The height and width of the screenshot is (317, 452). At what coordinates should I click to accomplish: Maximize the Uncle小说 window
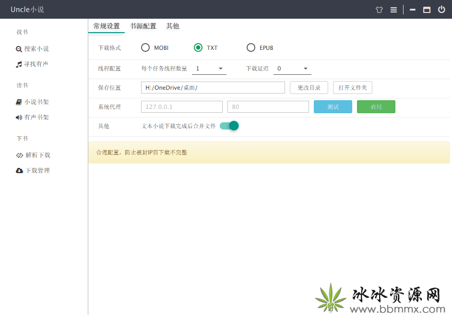click(x=427, y=10)
